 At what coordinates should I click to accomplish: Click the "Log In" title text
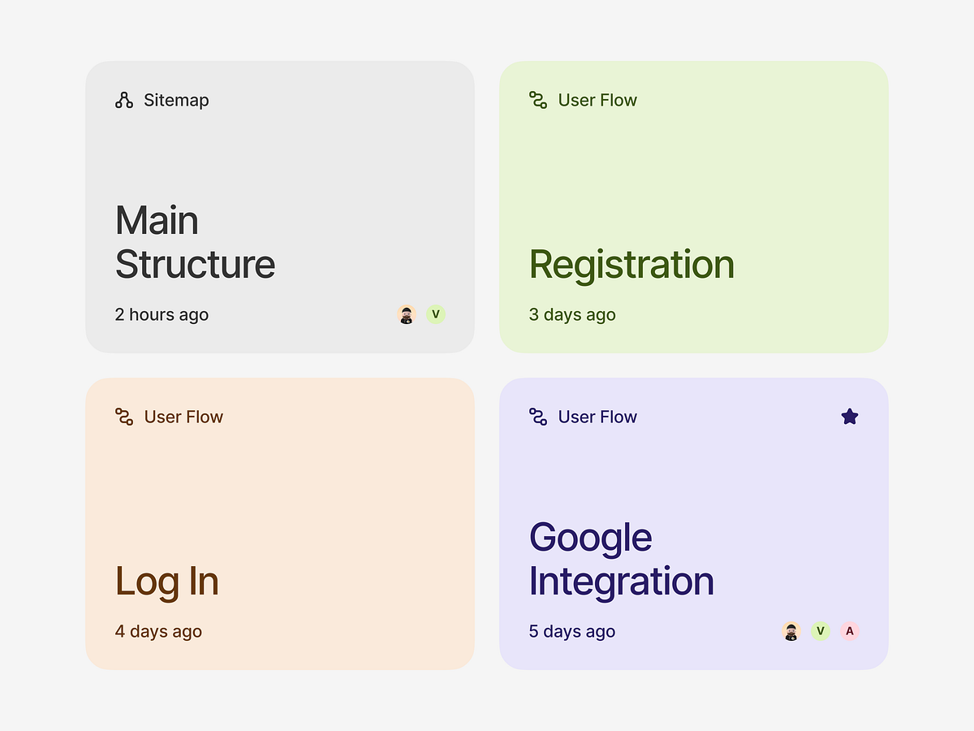(x=166, y=582)
